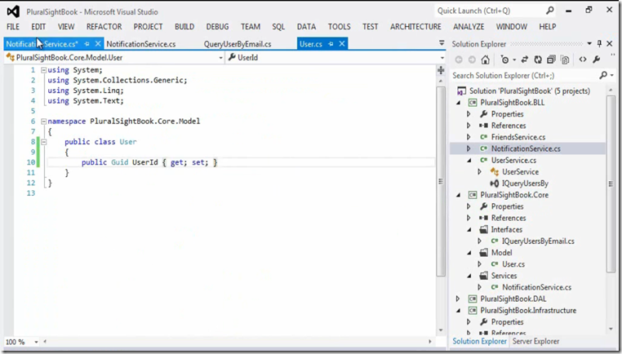
Task: Click the Model folder icon
Action: tap(483, 253)
